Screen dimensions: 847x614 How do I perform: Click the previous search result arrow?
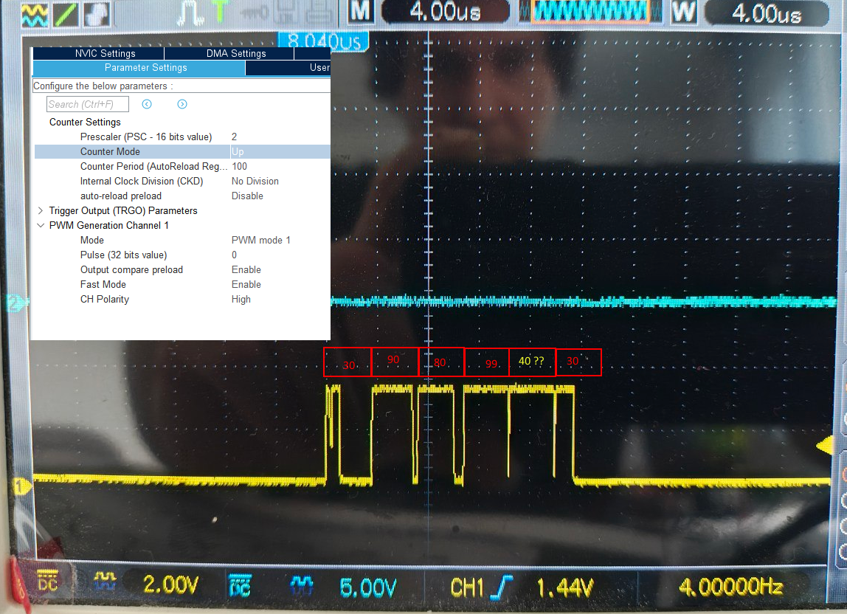pos(147,104)
